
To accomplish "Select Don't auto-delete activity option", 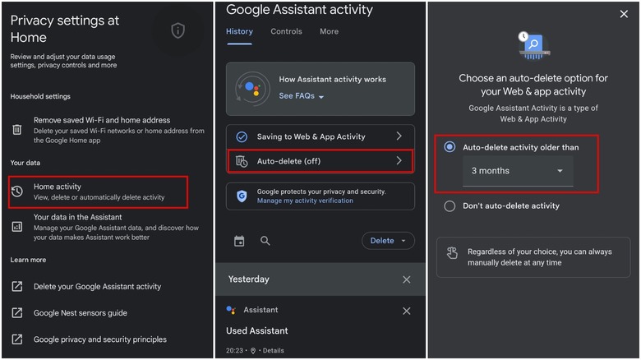I will coord(450,206).
